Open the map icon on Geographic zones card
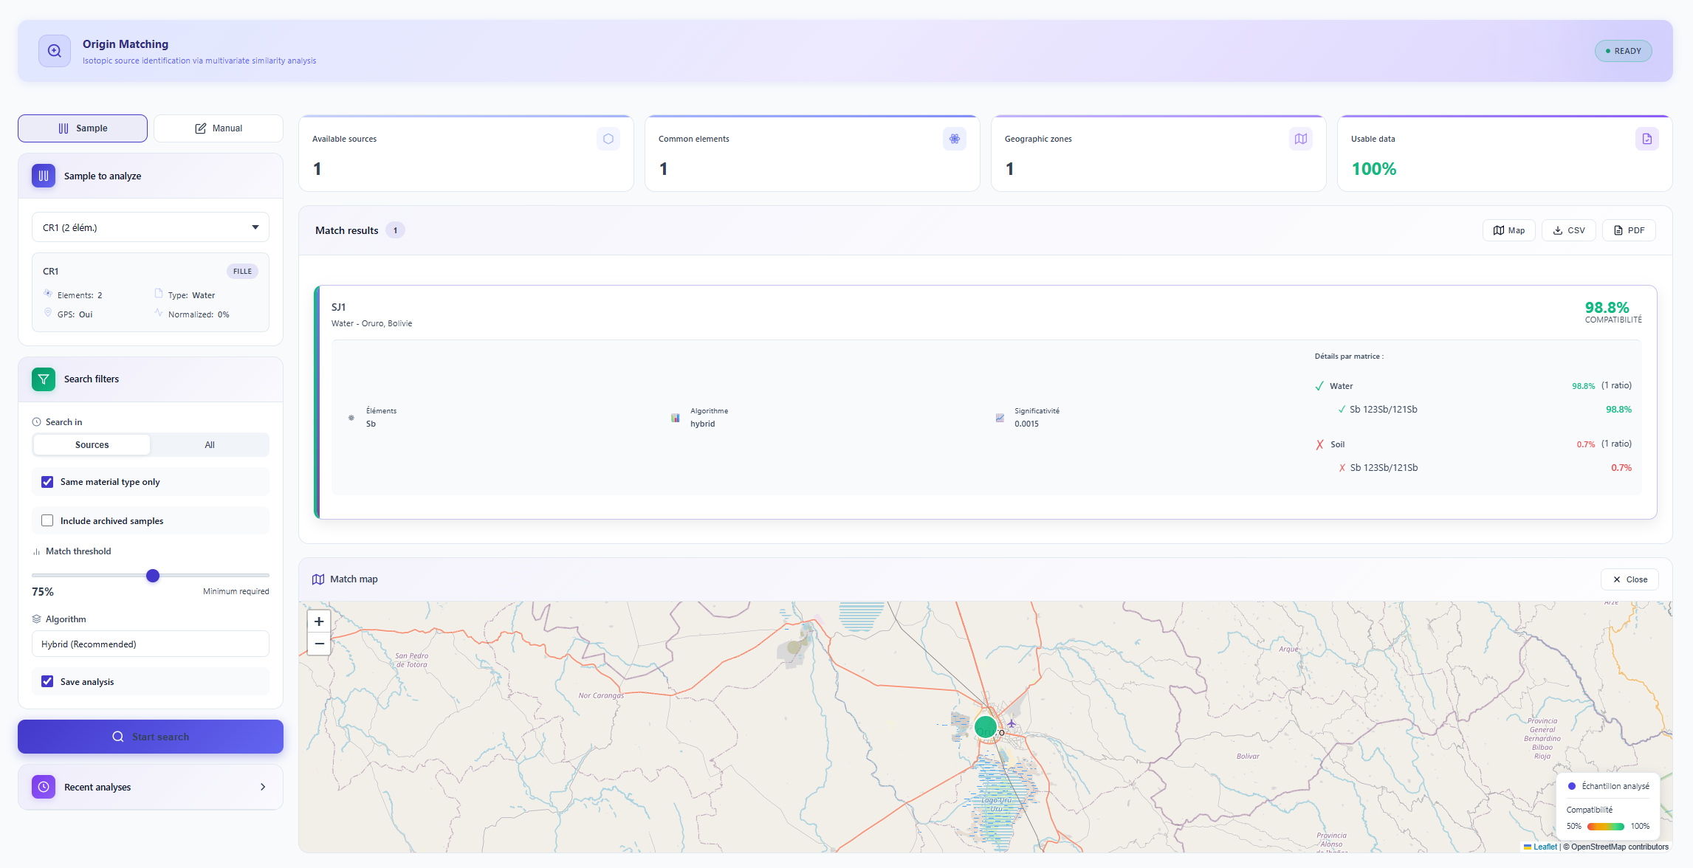 tap(1300, 139)
